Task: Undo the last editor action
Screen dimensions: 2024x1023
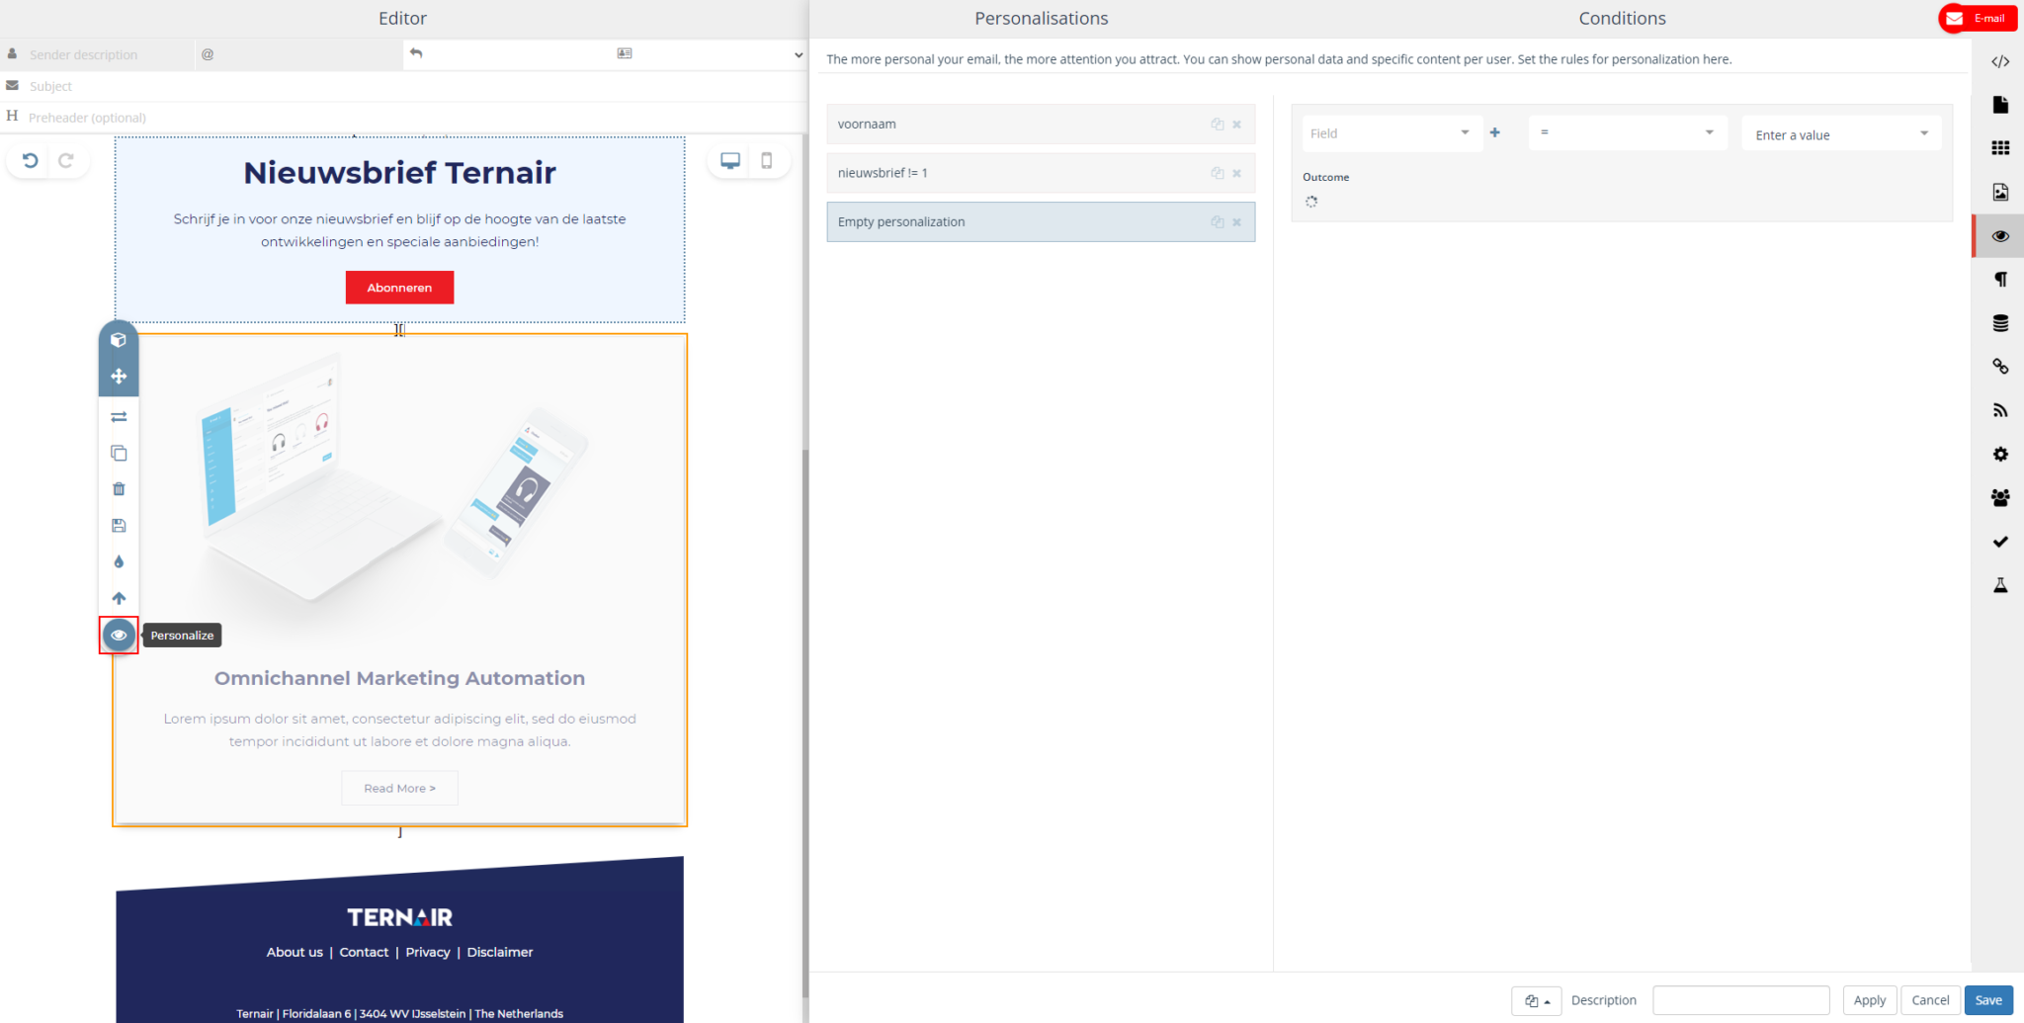Action: pyautogui.click(x=31, y=160)
